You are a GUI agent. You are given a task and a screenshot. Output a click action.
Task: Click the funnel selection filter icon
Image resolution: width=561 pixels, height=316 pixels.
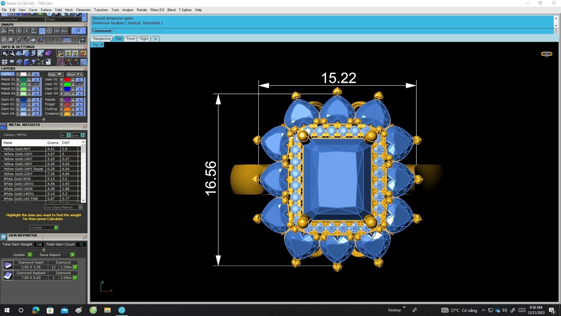coord(33,62)
